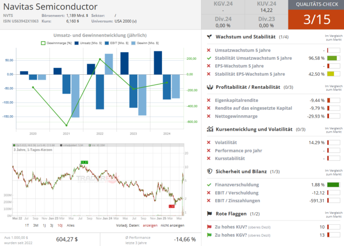The height and width of the screenshot is (246, 344).
Task: Click the ISIN US63942X1063 text
Action: [x=21, y=21]
